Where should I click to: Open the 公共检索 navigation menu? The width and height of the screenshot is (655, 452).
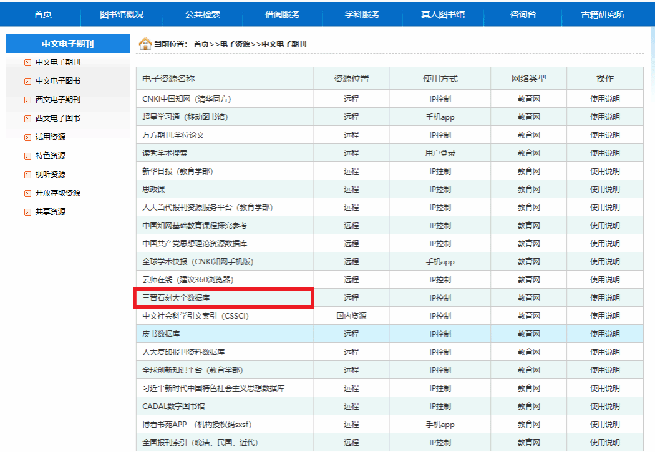[x=203, y=14]
